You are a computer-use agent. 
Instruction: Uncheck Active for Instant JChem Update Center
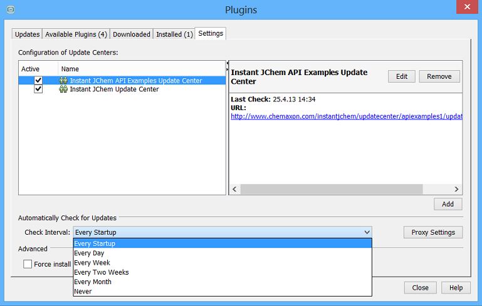click(38, 89)
